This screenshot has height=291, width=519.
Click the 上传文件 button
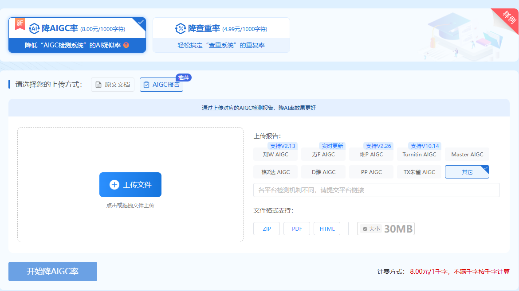coord(130,185)
